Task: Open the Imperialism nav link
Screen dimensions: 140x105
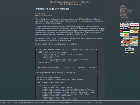Action: (x=68, y=2)
